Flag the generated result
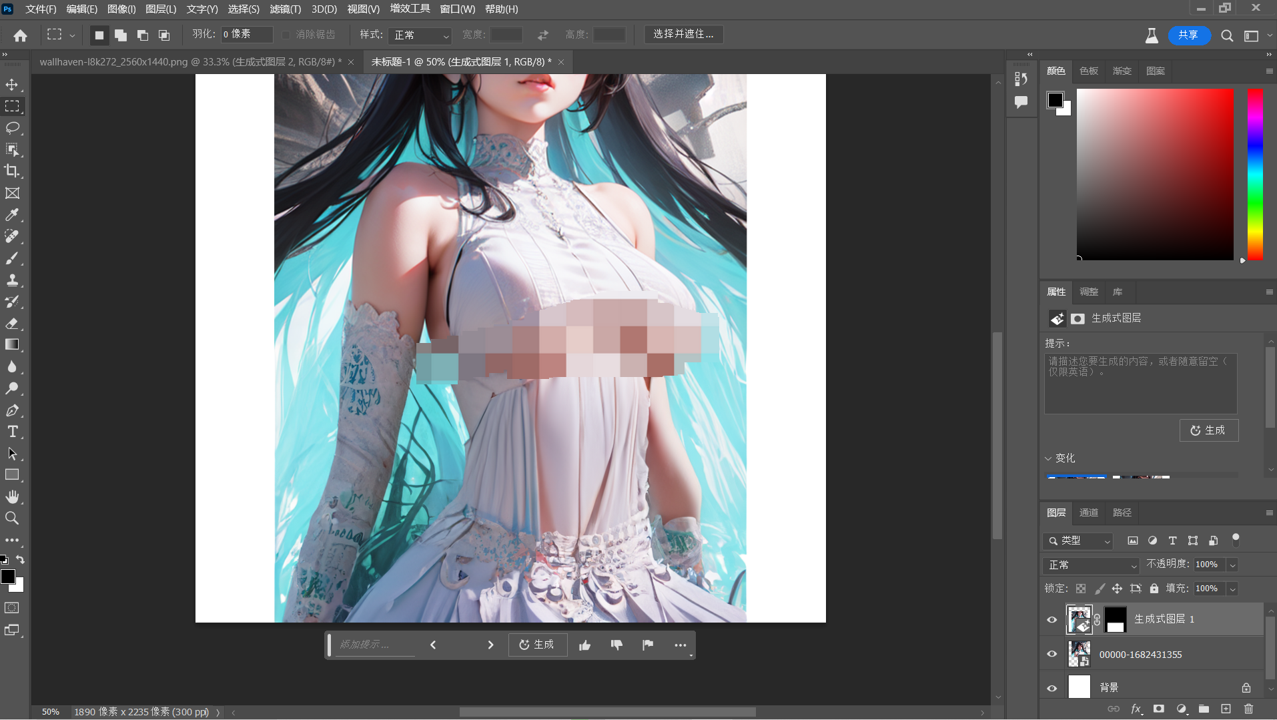Viewport: 1277px width, 720px height. (648, 645)
